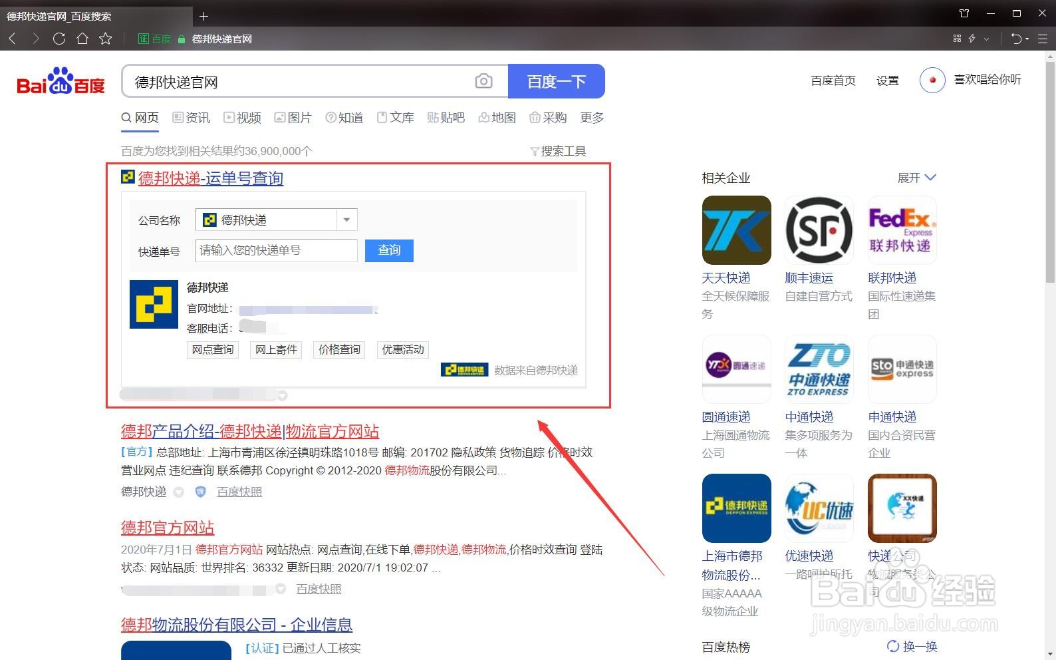The image size is (1056, 660).
Task: Select the 网页 search tab
Action: point(140,118)
